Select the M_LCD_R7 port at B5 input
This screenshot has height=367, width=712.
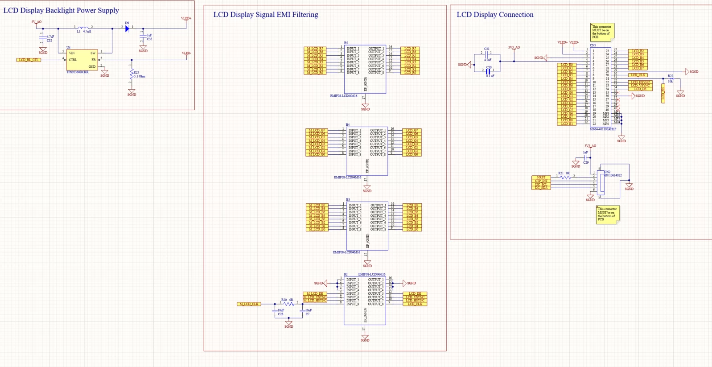tap(315, 49)
